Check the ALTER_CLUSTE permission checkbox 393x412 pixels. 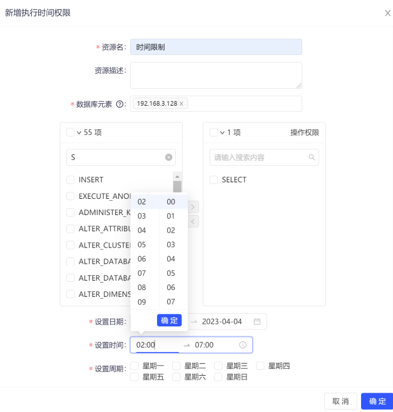click(70, 245)
